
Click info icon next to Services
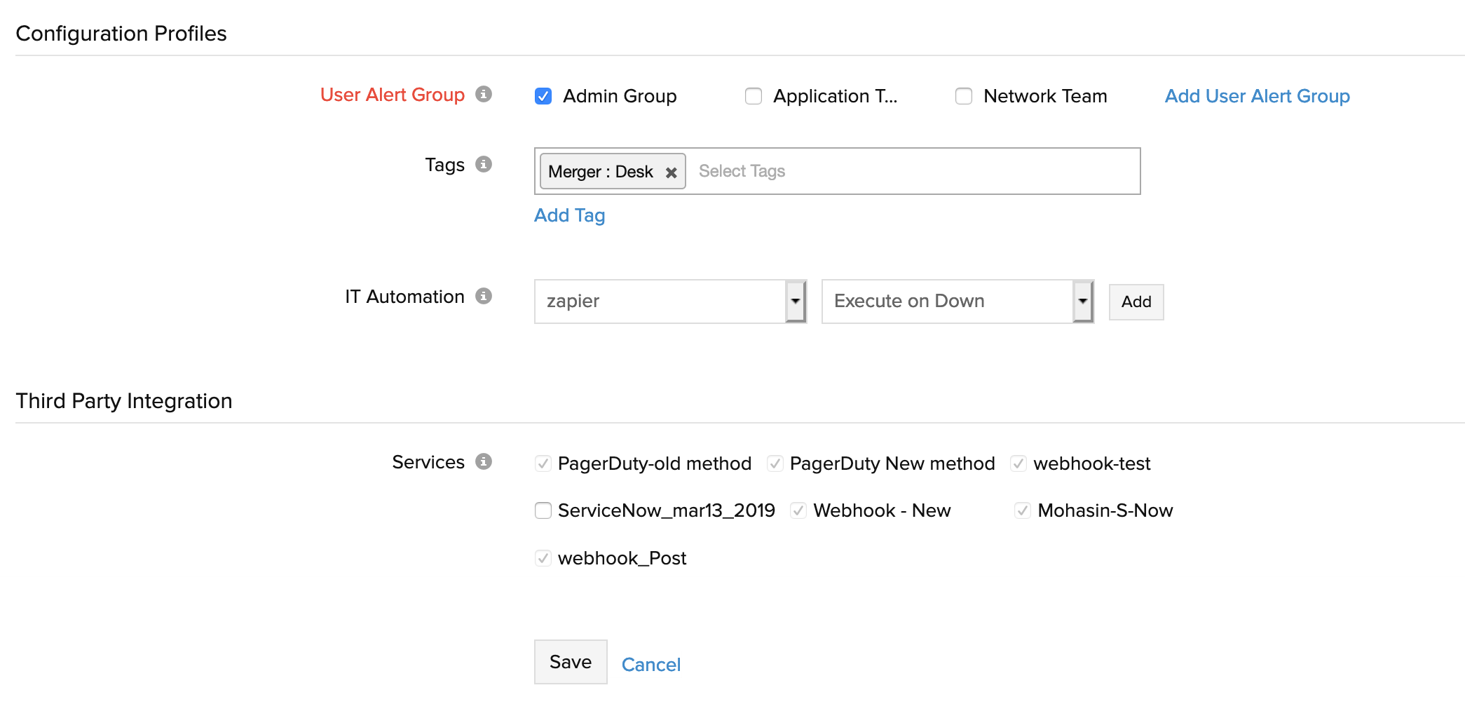[483, 461]
